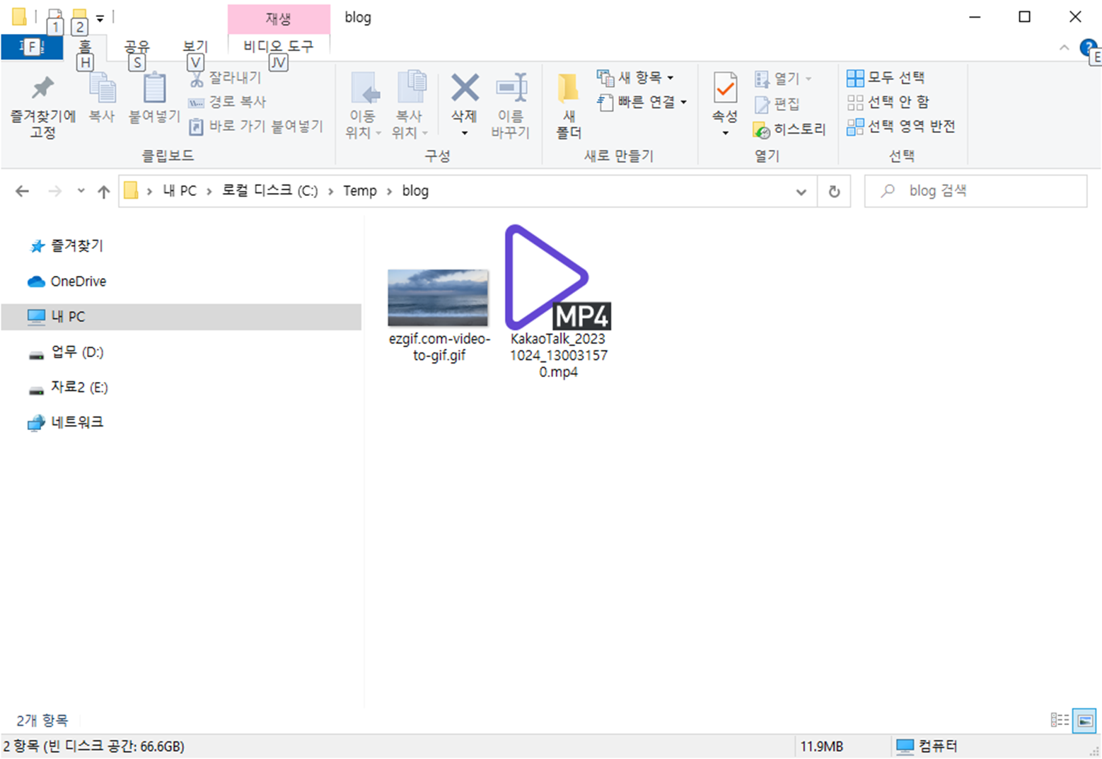Open 히스토리 (History)
This screenshot has width=1102, height=759.
789,129
